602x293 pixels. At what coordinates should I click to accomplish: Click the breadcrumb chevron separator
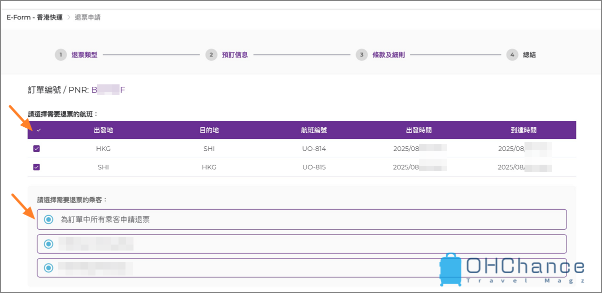[68, 17]
